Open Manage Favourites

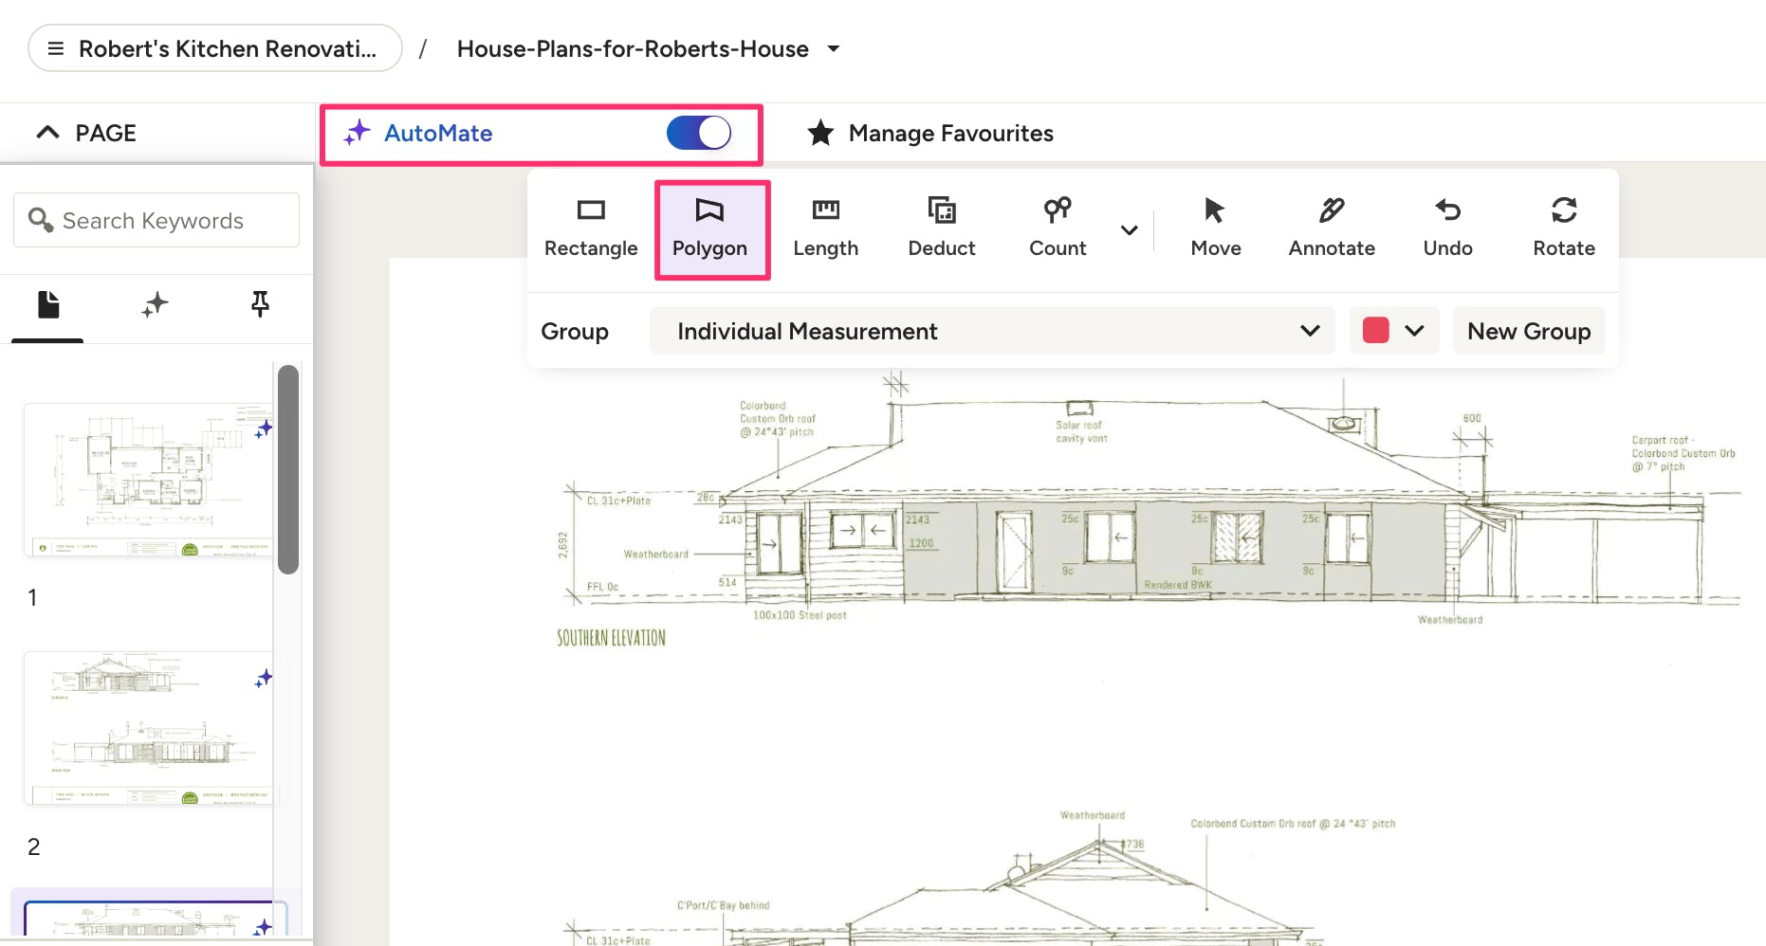[930, 133]
